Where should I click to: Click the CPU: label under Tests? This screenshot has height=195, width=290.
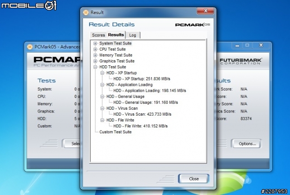[42, 97]
